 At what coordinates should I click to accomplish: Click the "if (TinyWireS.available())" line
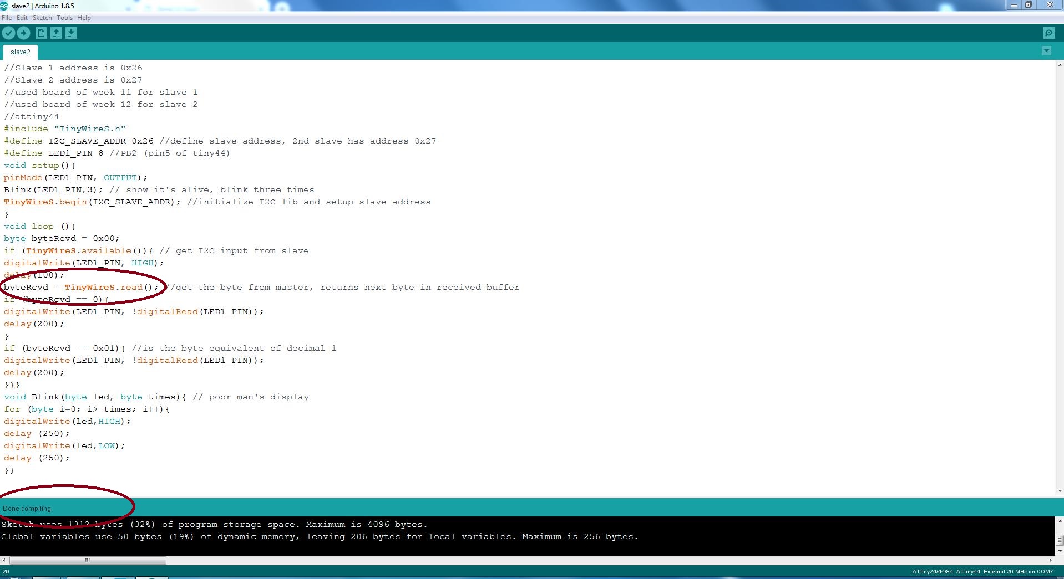[156, 250]
